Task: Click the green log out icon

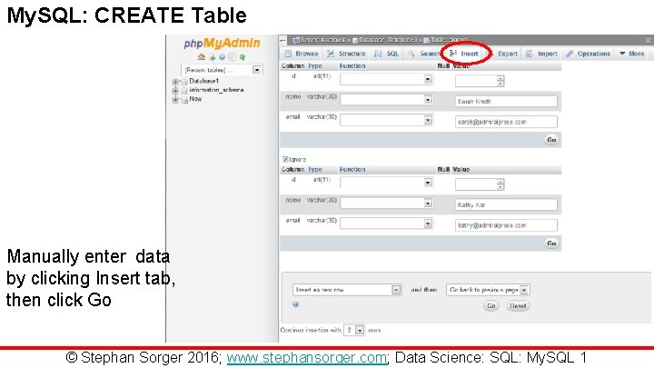Action: click(x=212, y=56)
